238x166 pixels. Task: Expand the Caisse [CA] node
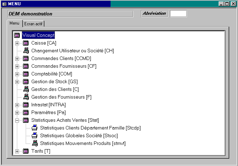17,43
